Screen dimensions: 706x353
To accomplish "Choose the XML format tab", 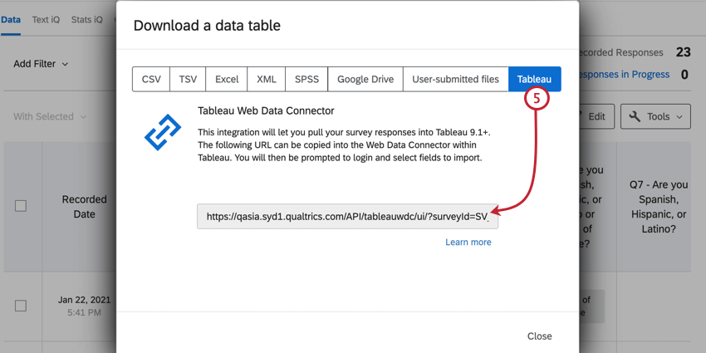I will pos(267,79).
